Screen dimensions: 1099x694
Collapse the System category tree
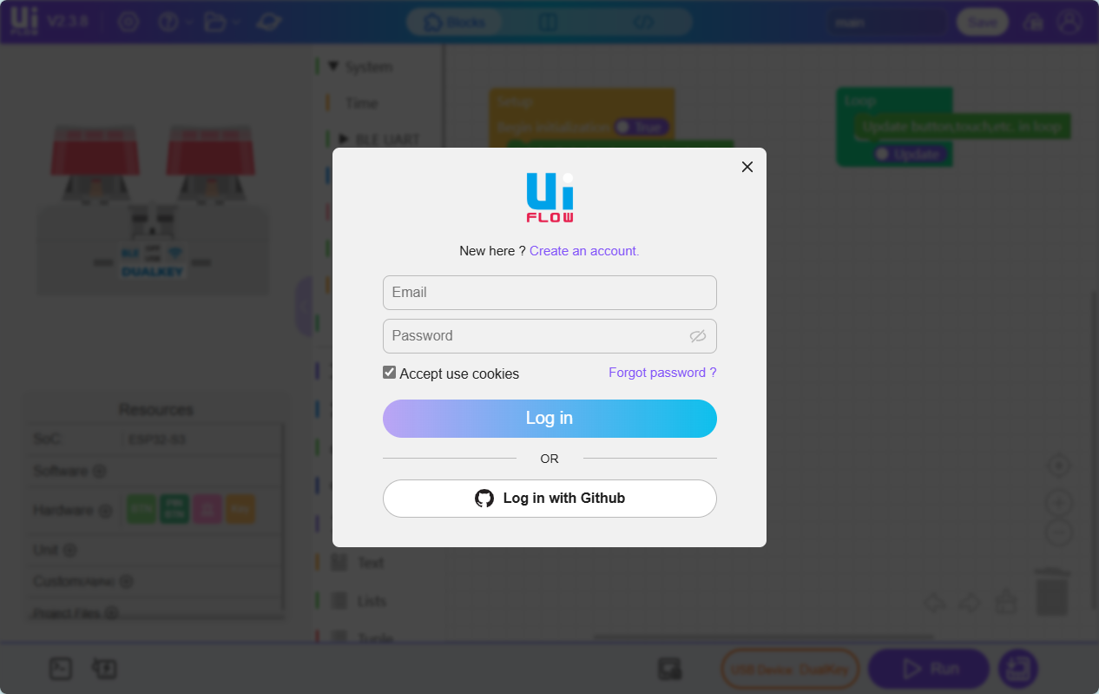pyautogui.click(x=332, y=67)
